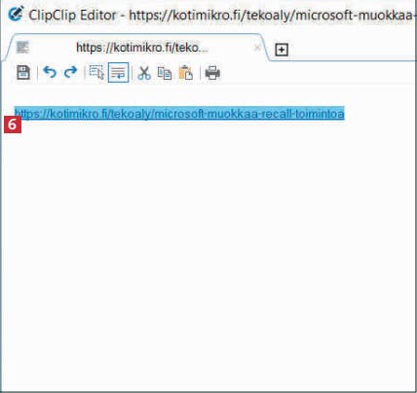Screen dimensions: 417x393
Task: Click the Select All toolbar icon
Action: pyautogui.click(x=96, y=72)
